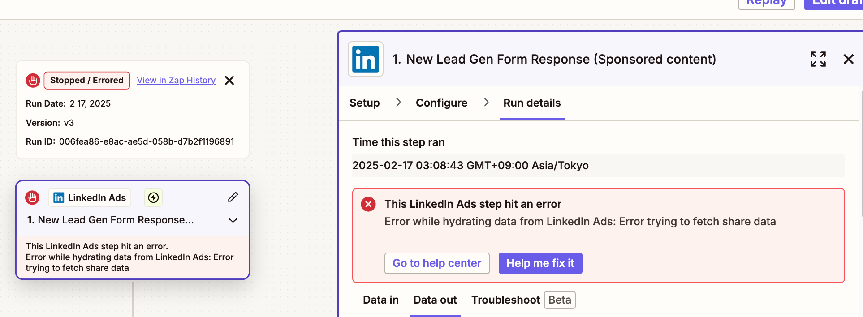This screenshot has width=863, height=317.
Task: Click the large LinkedIn logo in panel header
Action: point(366,59)
